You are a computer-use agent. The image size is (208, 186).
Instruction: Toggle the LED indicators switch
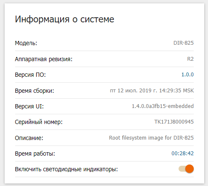click(x=186, y=169)
